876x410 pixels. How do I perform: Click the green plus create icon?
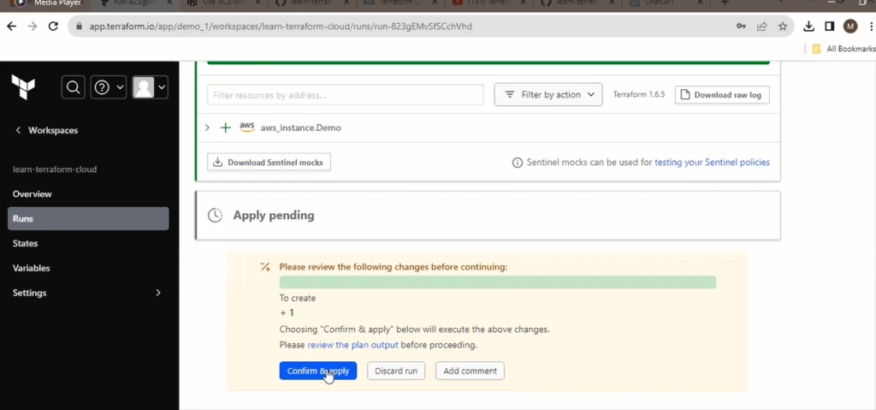[x=225, y=128]
